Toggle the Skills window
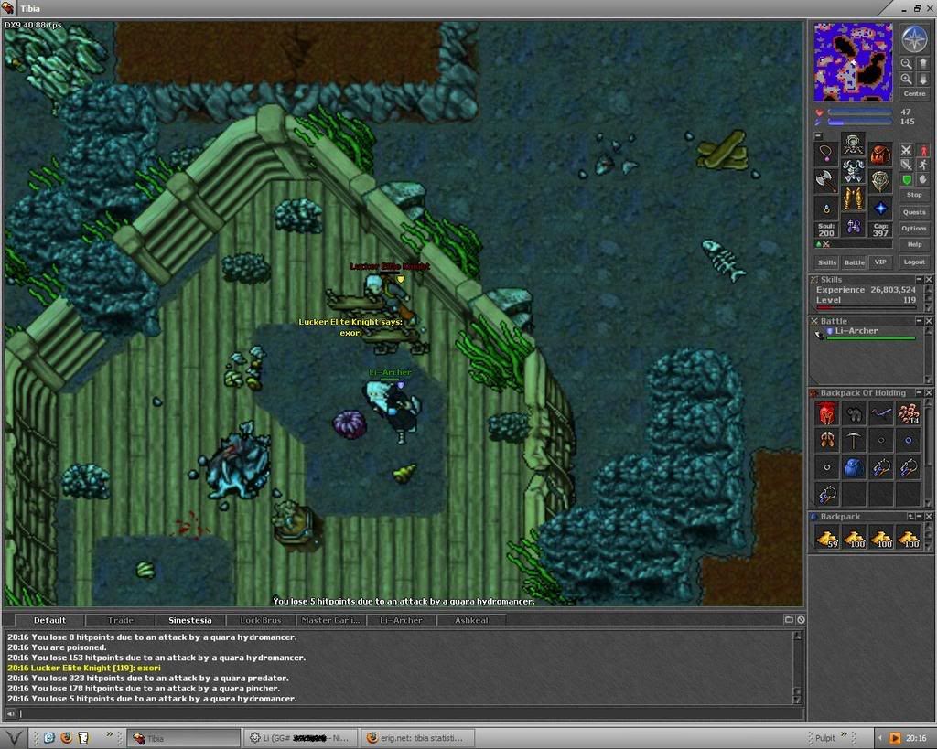The height and width of the screenshot is (749, 937). point(827,262)
